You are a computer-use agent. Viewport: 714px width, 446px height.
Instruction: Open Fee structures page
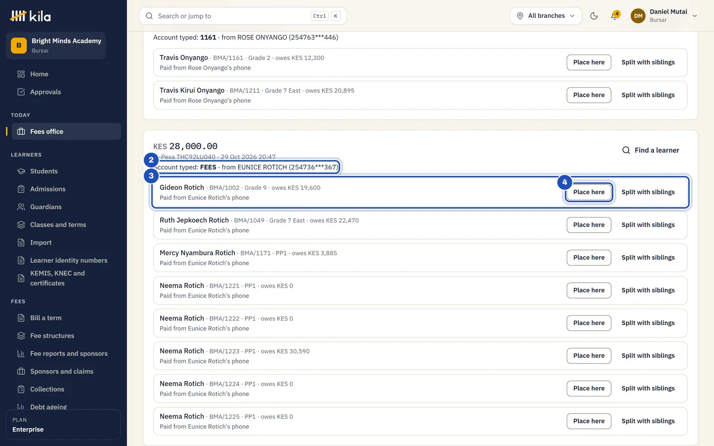[x=66, y=335]
